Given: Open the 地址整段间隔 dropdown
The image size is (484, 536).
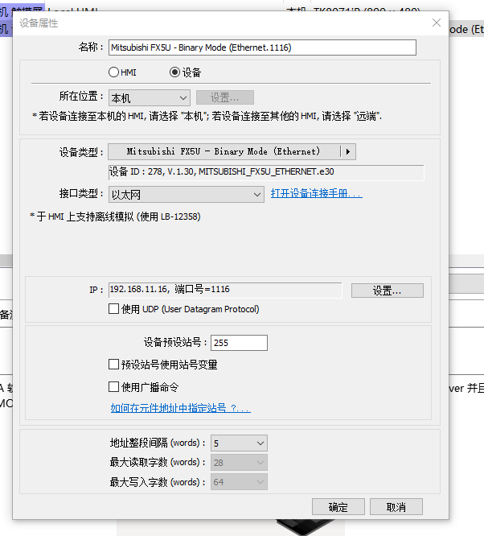Looking at the screenshot, I should pyautogui.click(x=239, y=443).
